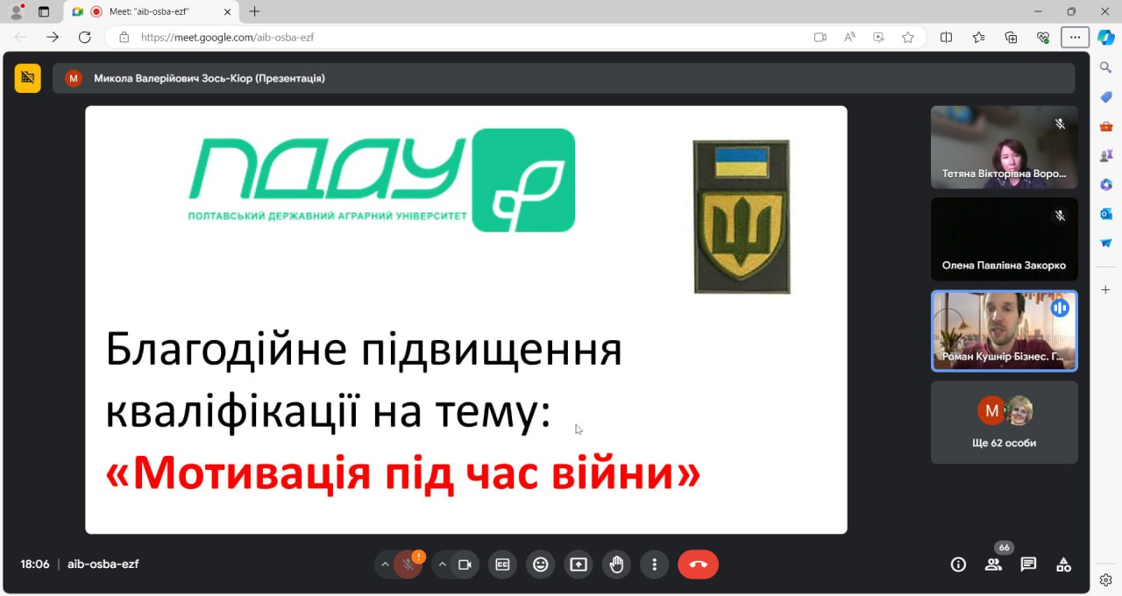Screen dimensions: 1122x596
Task: Open audio settings arrow next to microphone
Action: click(x=385, y=564)
